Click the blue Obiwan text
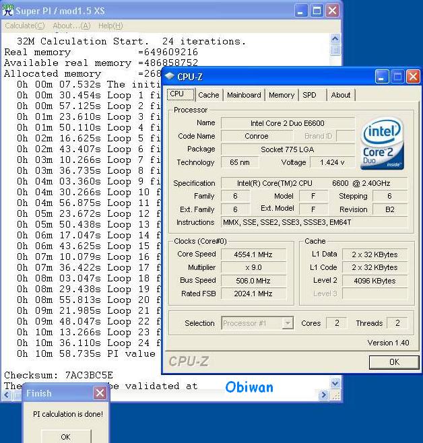This screenshot has width=423, height=443. [249, 387]
